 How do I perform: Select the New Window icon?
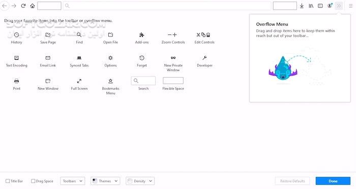[48, 81]
